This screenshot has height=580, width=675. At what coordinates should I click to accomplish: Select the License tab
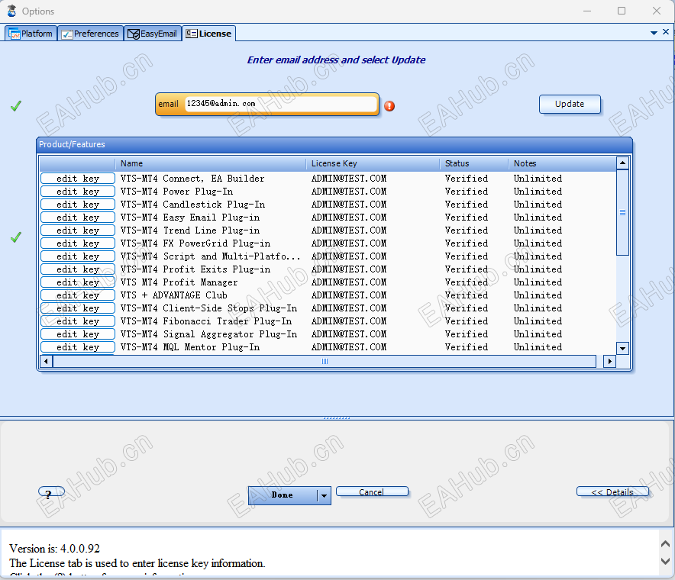(208, 34)
